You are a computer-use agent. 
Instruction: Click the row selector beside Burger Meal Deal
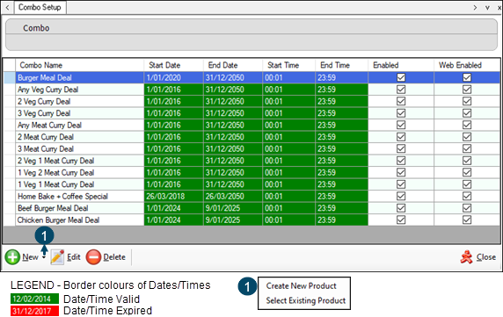[10, 78]
